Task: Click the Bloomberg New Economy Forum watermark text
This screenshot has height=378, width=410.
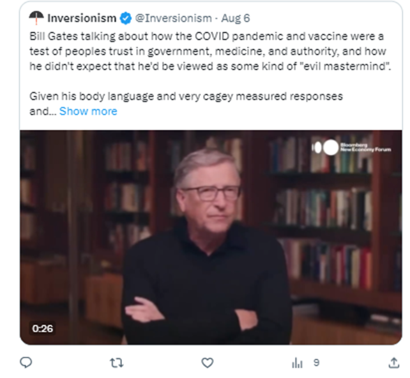Action: point(365,147)
